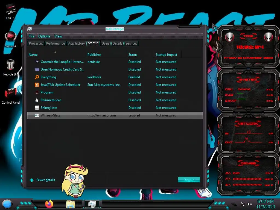
Task: Click the nerds.de publisher cell
Action: [x=94, y=62]
